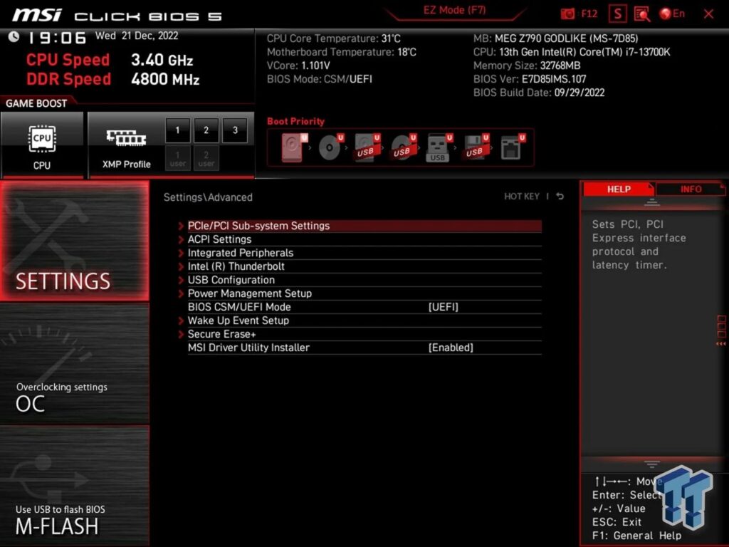
Task: Click the help panel top scroll handle
Action: [x=652, y=202]
